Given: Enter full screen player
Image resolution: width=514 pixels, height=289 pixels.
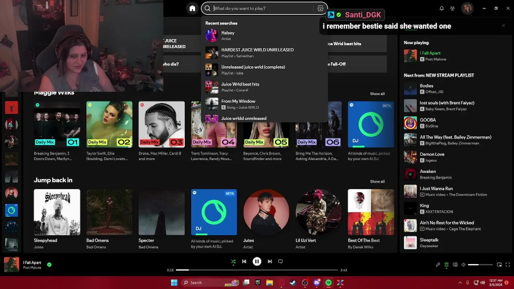Looking at the screenshot, I should tap(508, 265).
